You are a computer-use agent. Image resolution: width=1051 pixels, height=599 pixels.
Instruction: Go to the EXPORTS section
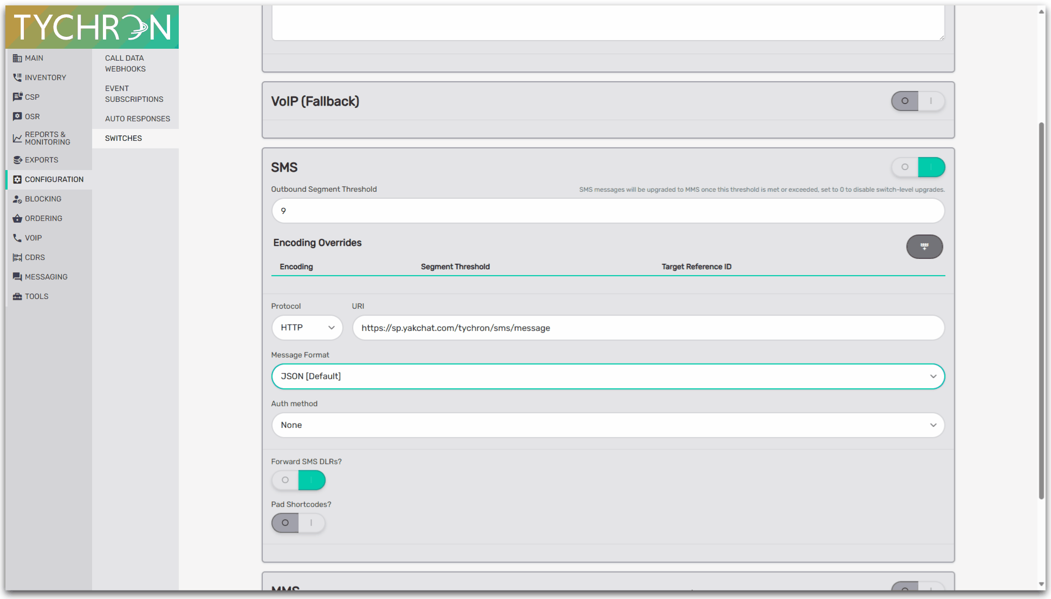click(x=49, y=160)
